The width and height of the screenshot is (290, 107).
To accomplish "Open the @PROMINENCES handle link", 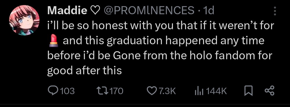I will [x=149, y=10].
